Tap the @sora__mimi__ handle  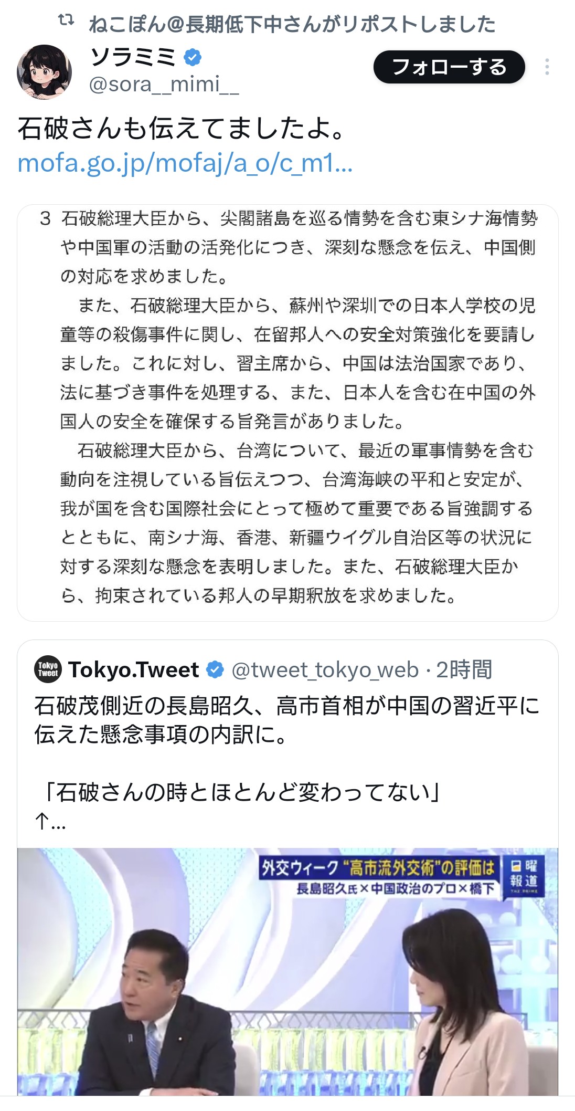(x=164, y=85)
